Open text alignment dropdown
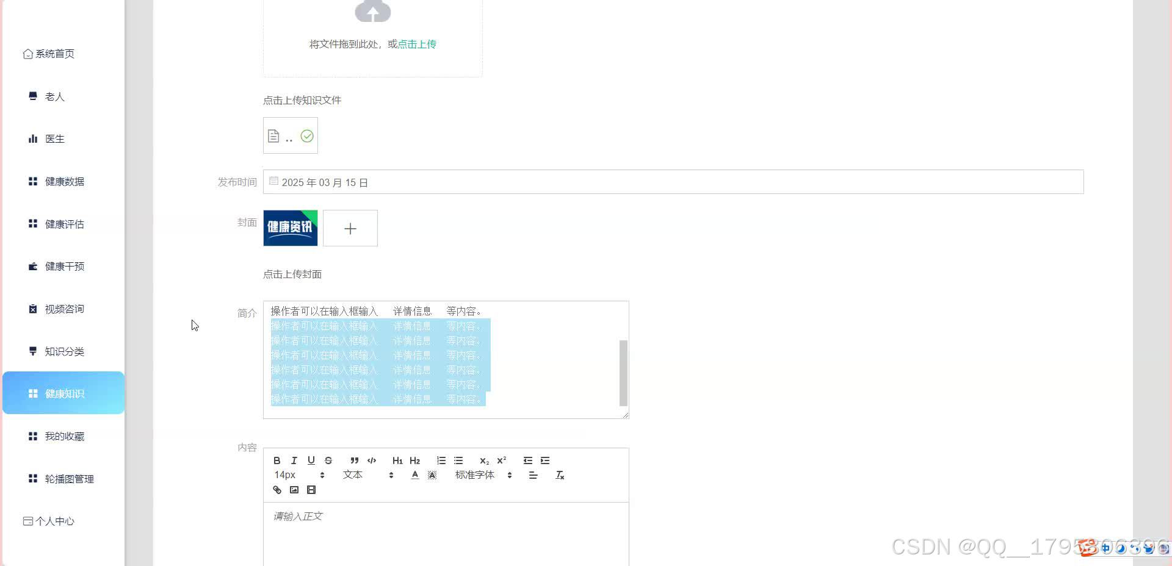 tap(533, 475)
